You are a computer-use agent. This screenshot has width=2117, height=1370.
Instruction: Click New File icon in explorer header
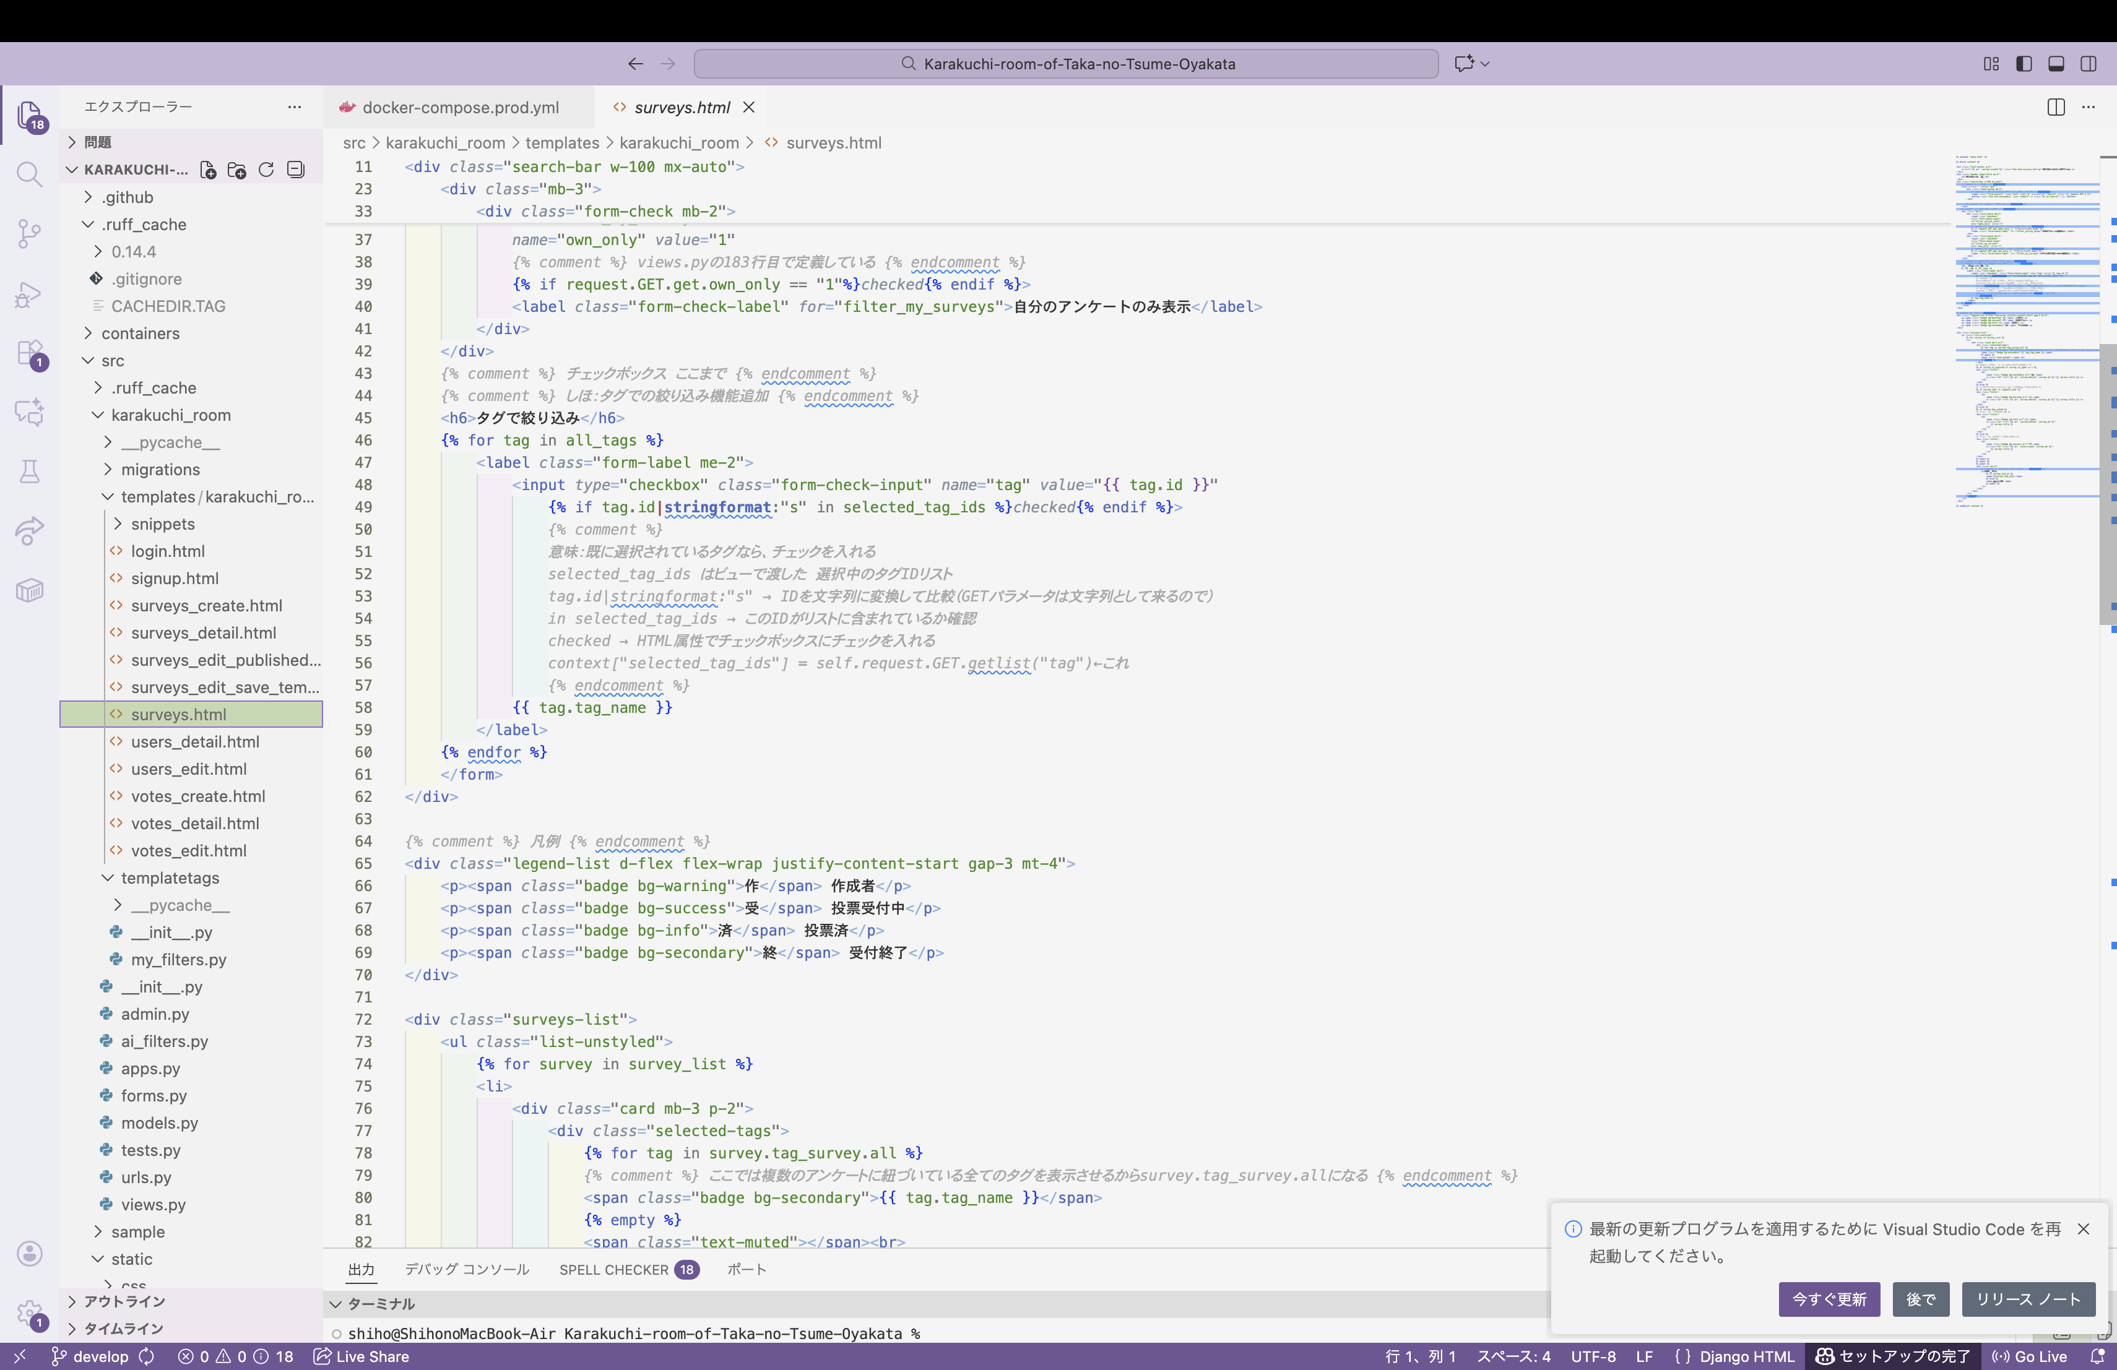pos(208,170)
